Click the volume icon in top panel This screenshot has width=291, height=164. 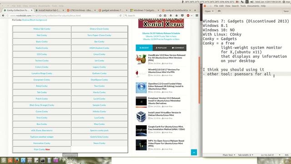252,2
